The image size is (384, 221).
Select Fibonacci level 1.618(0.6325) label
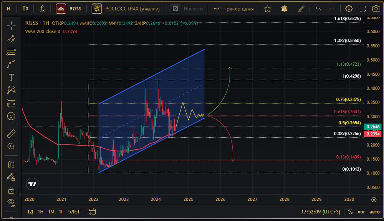(347, 18)
